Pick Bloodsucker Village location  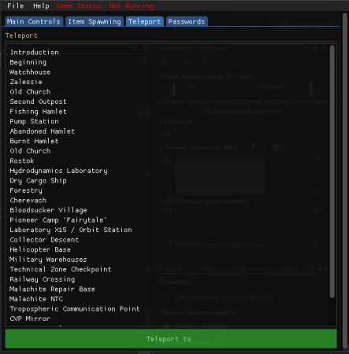pos(48,210)
